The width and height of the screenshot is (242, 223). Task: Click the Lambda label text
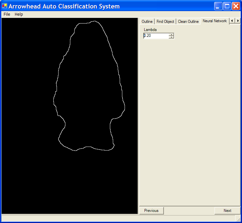[x=150, y=30]
